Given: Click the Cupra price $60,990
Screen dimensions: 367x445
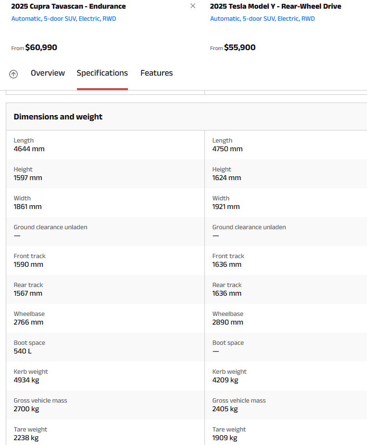Looking at the screenshot, I should 41,47.
